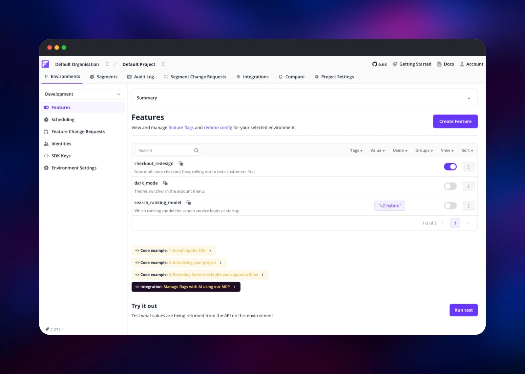Open the Compare tab

292,77
